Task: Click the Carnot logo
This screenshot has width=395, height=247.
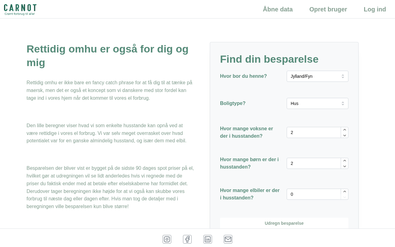Action: pos(20,10)
